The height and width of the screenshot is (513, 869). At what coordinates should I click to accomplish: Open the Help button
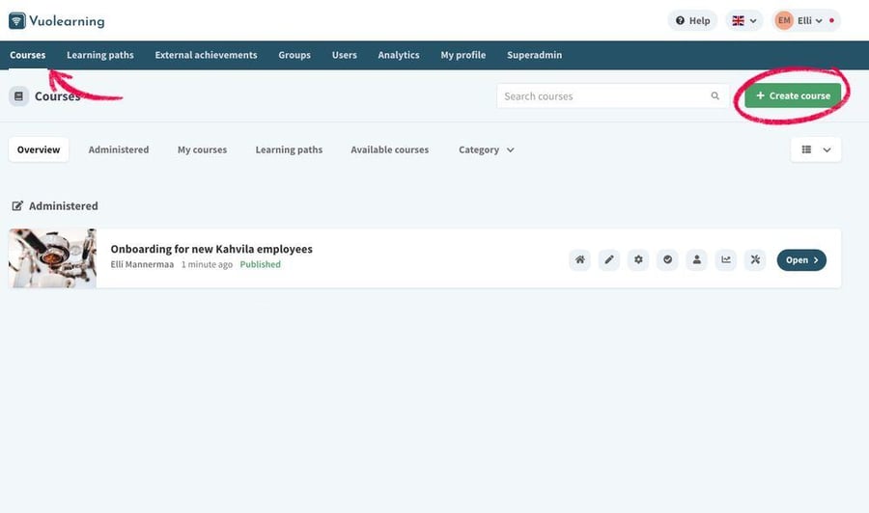(692, 20)
